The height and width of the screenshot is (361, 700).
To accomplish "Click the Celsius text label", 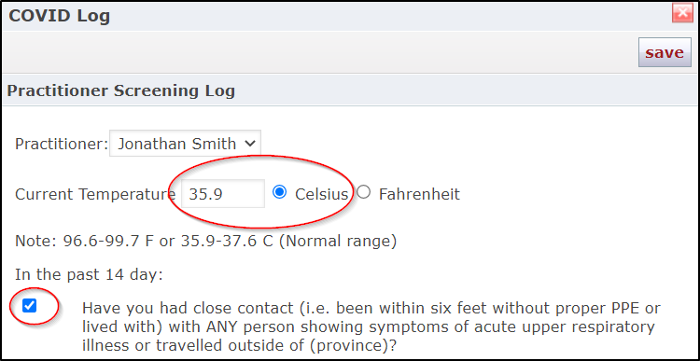I will [321, 195].
